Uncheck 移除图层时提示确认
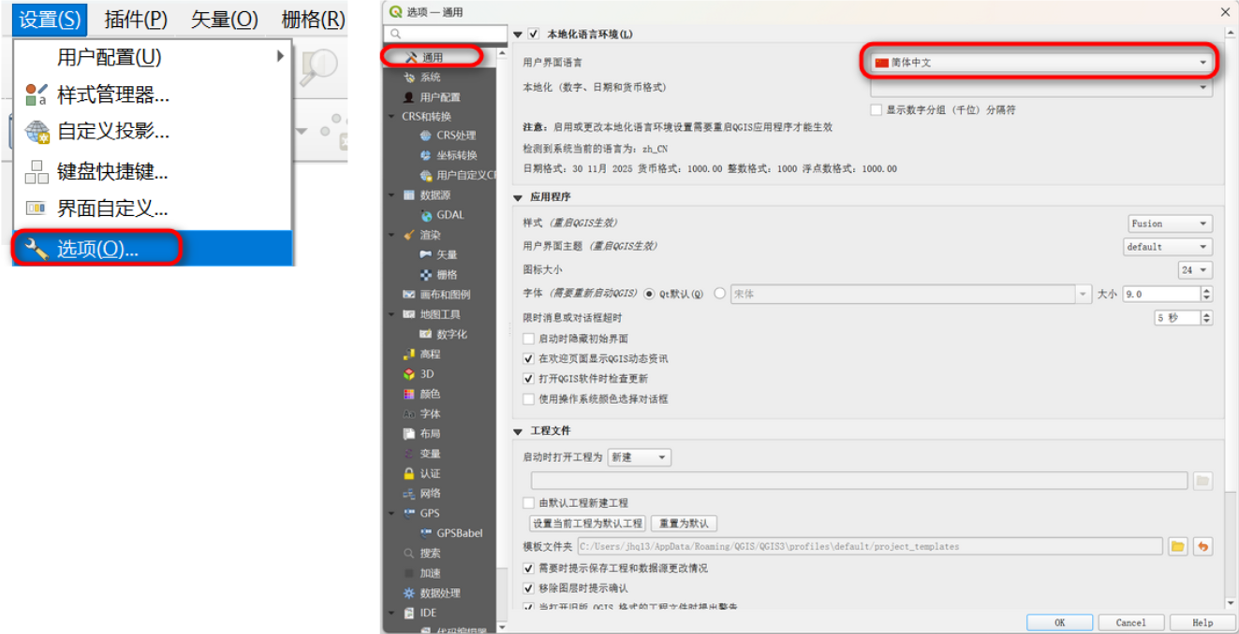Screen dimensions: 1239x634 [529, 588]
